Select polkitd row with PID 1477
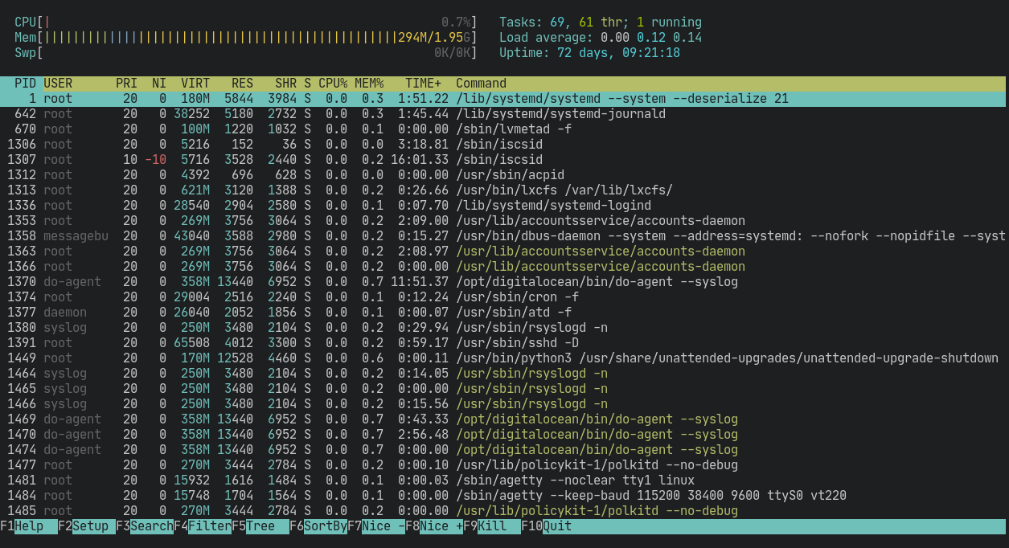Viewport: 1009px width, 548px height. 503,465
